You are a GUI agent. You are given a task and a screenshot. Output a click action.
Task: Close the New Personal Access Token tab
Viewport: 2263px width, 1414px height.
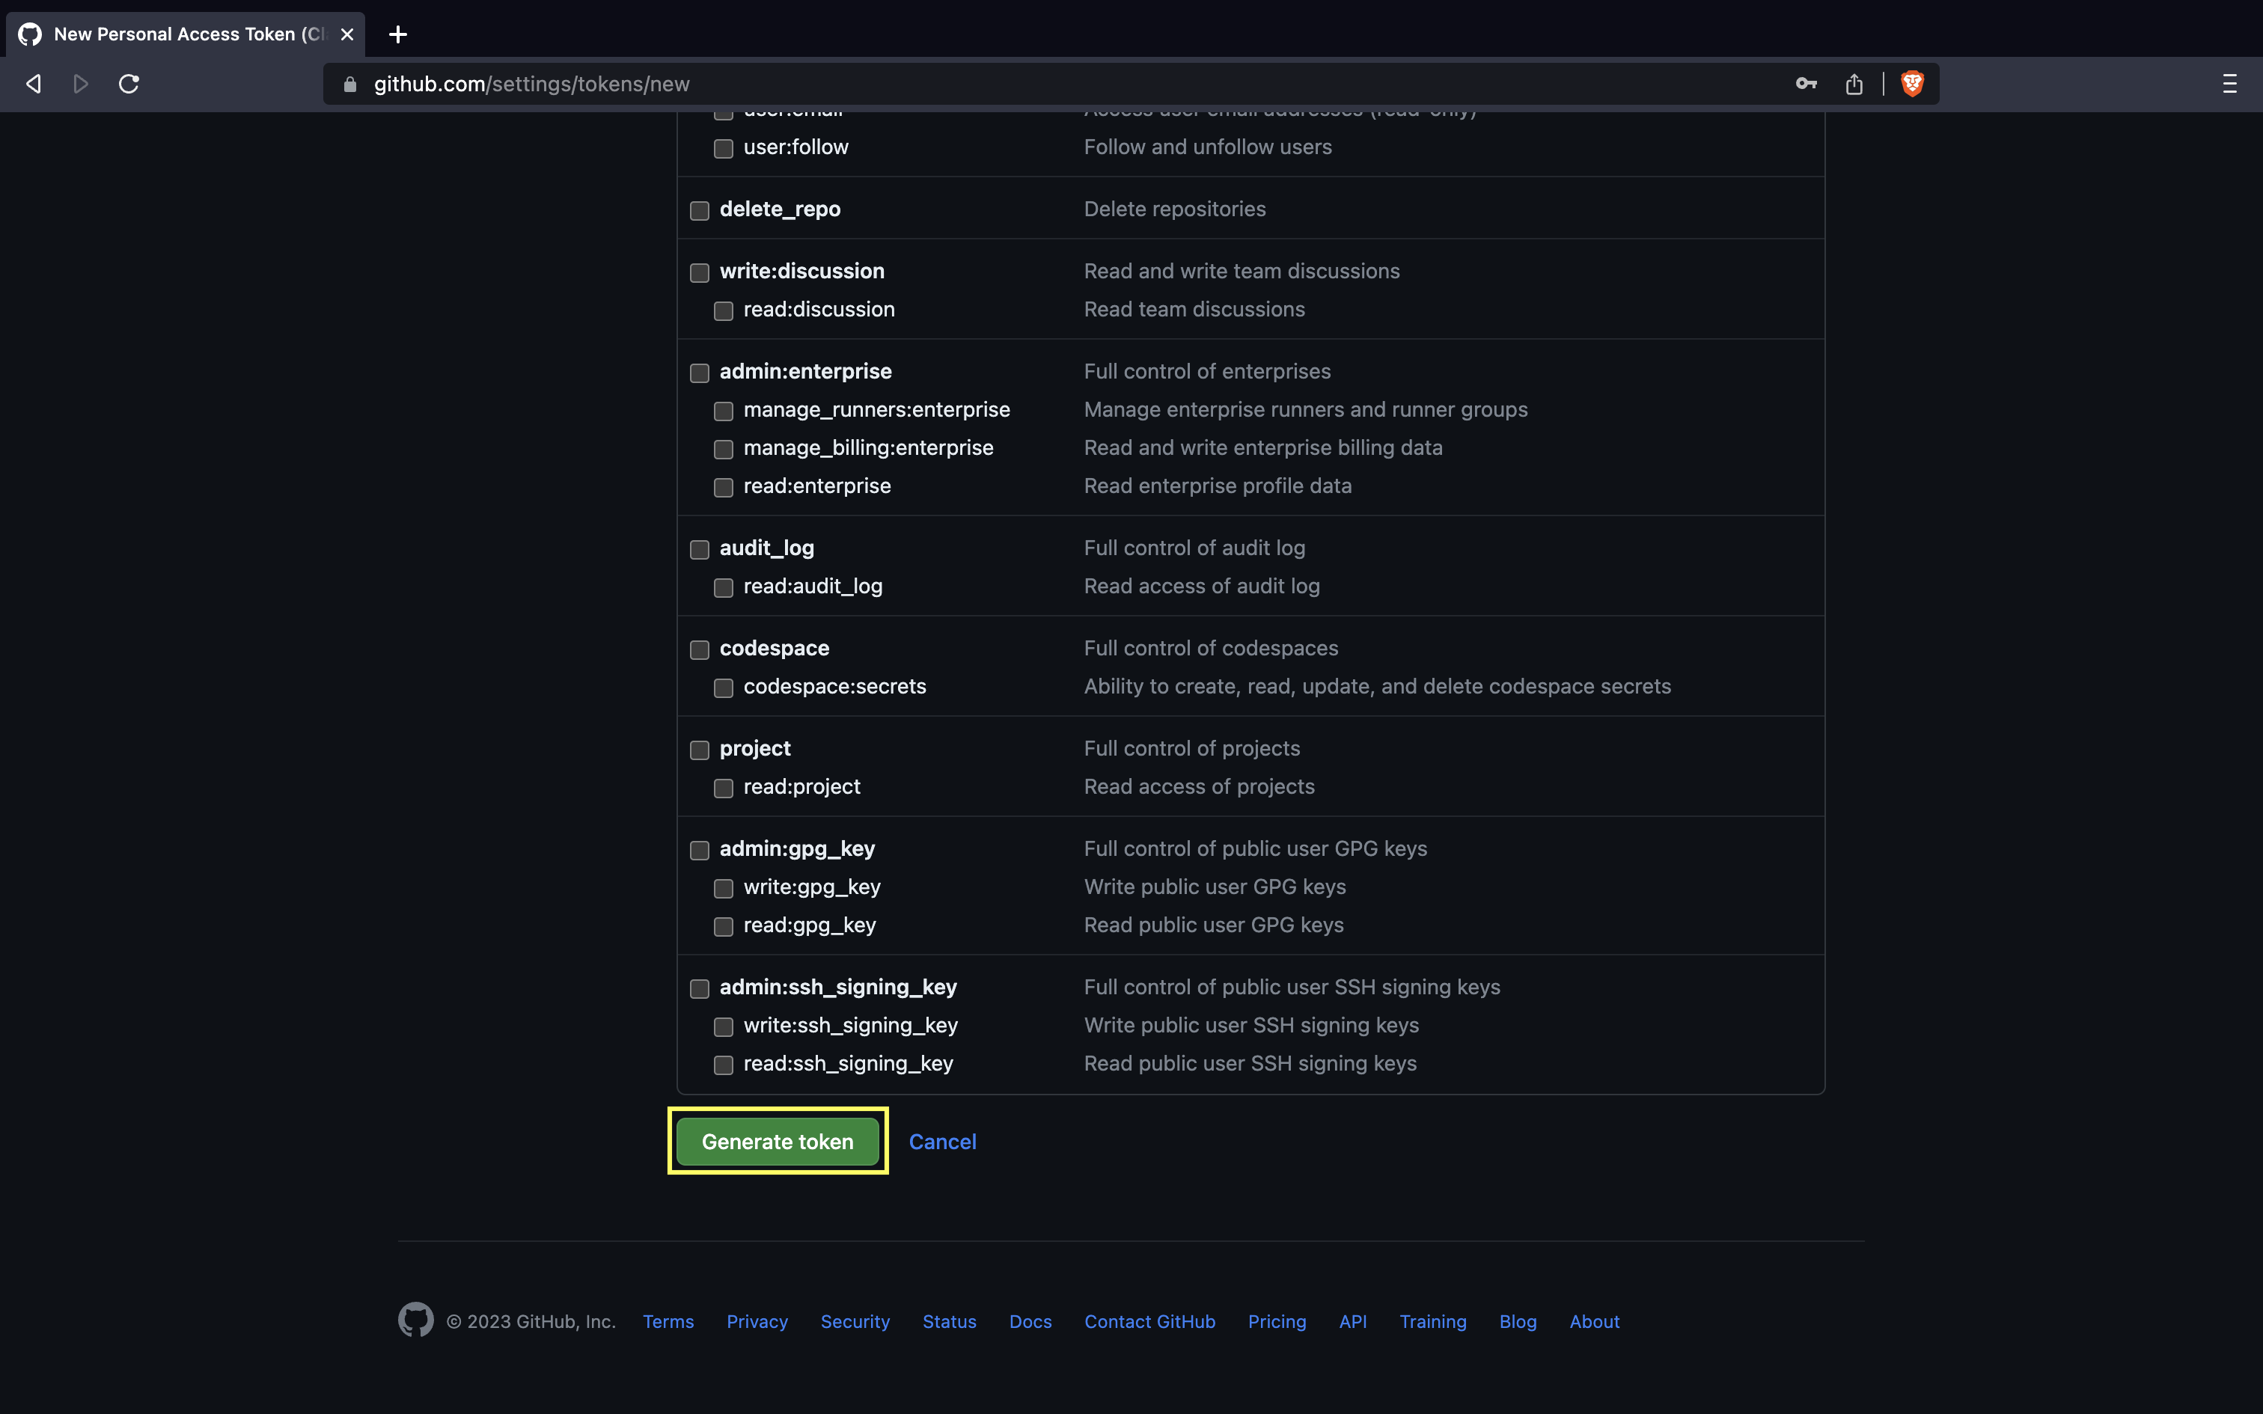click(347, 34)
